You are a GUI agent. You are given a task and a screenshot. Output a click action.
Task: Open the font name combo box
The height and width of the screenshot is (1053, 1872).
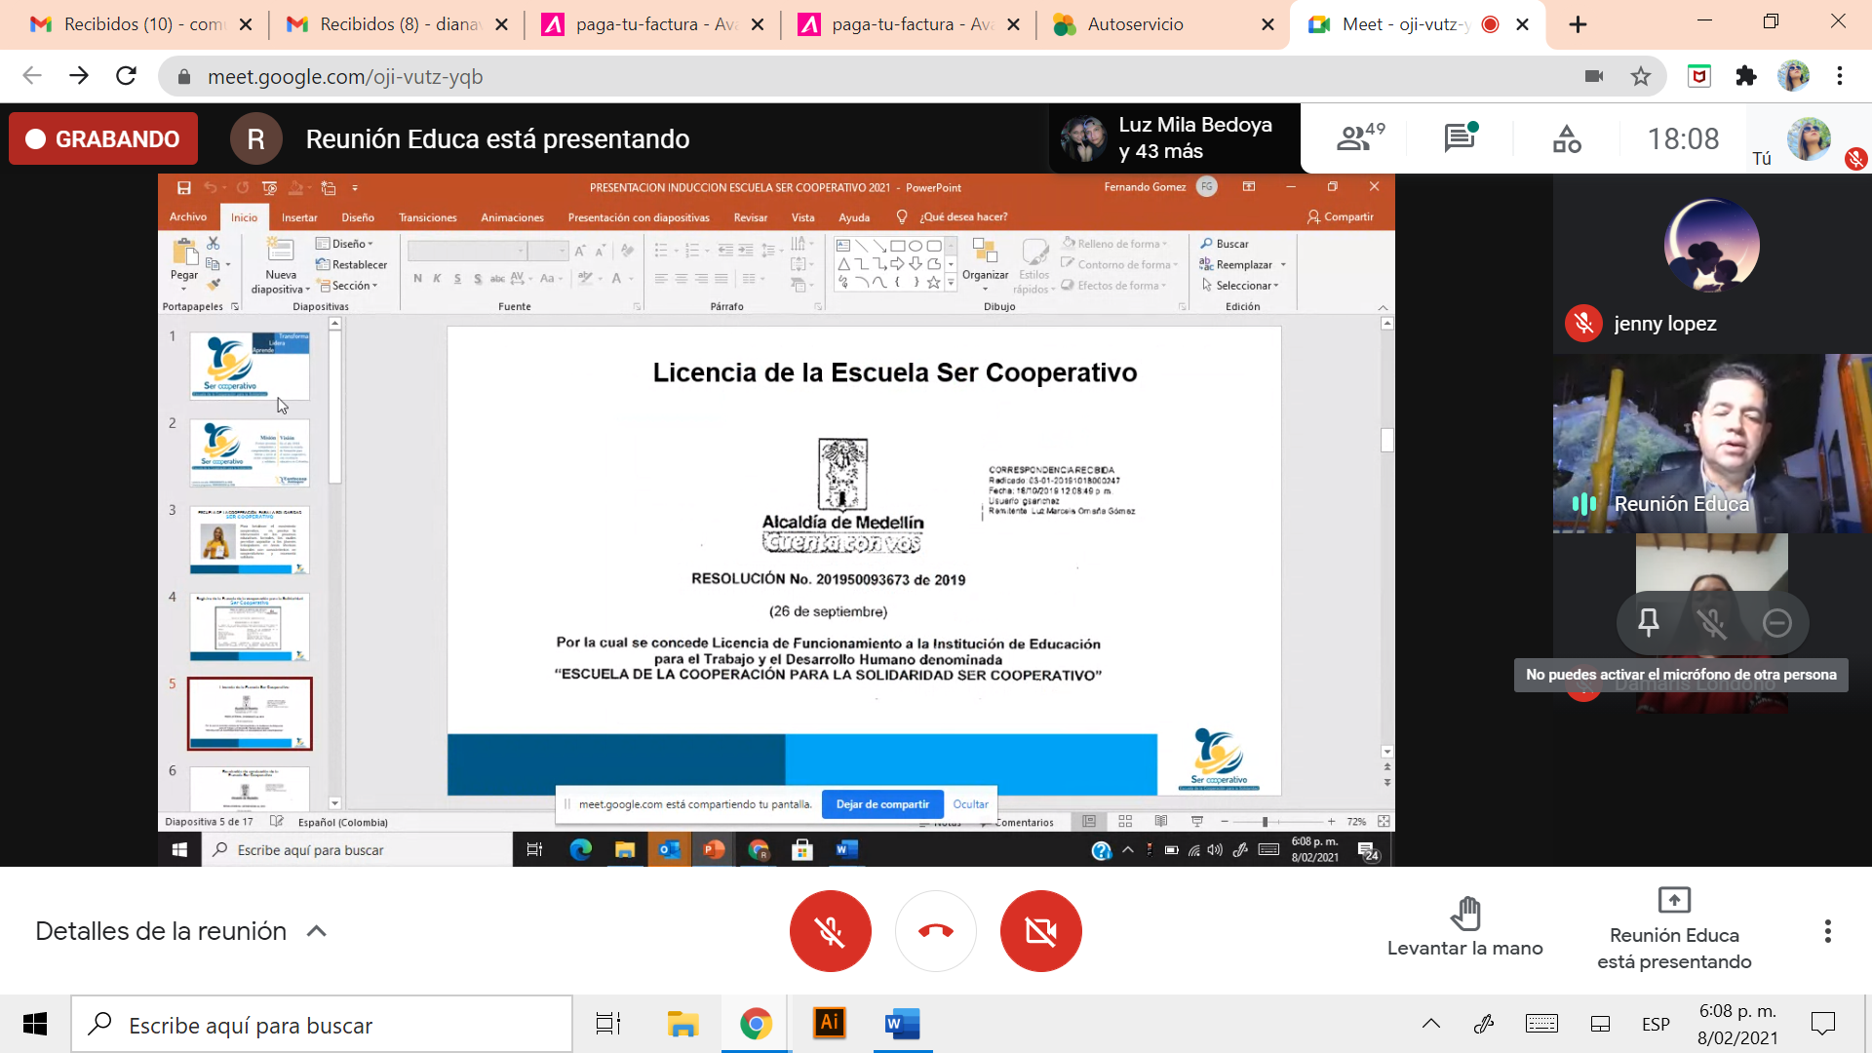coord(467,252)
